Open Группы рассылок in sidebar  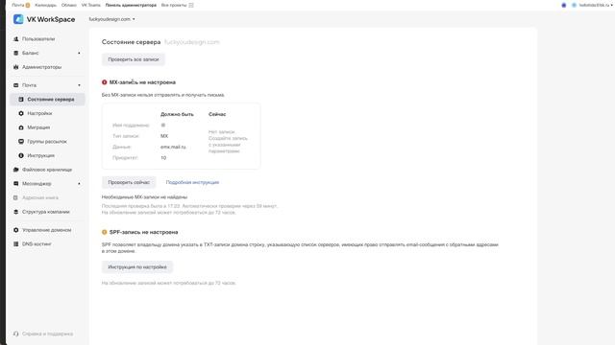click(47, 141)
